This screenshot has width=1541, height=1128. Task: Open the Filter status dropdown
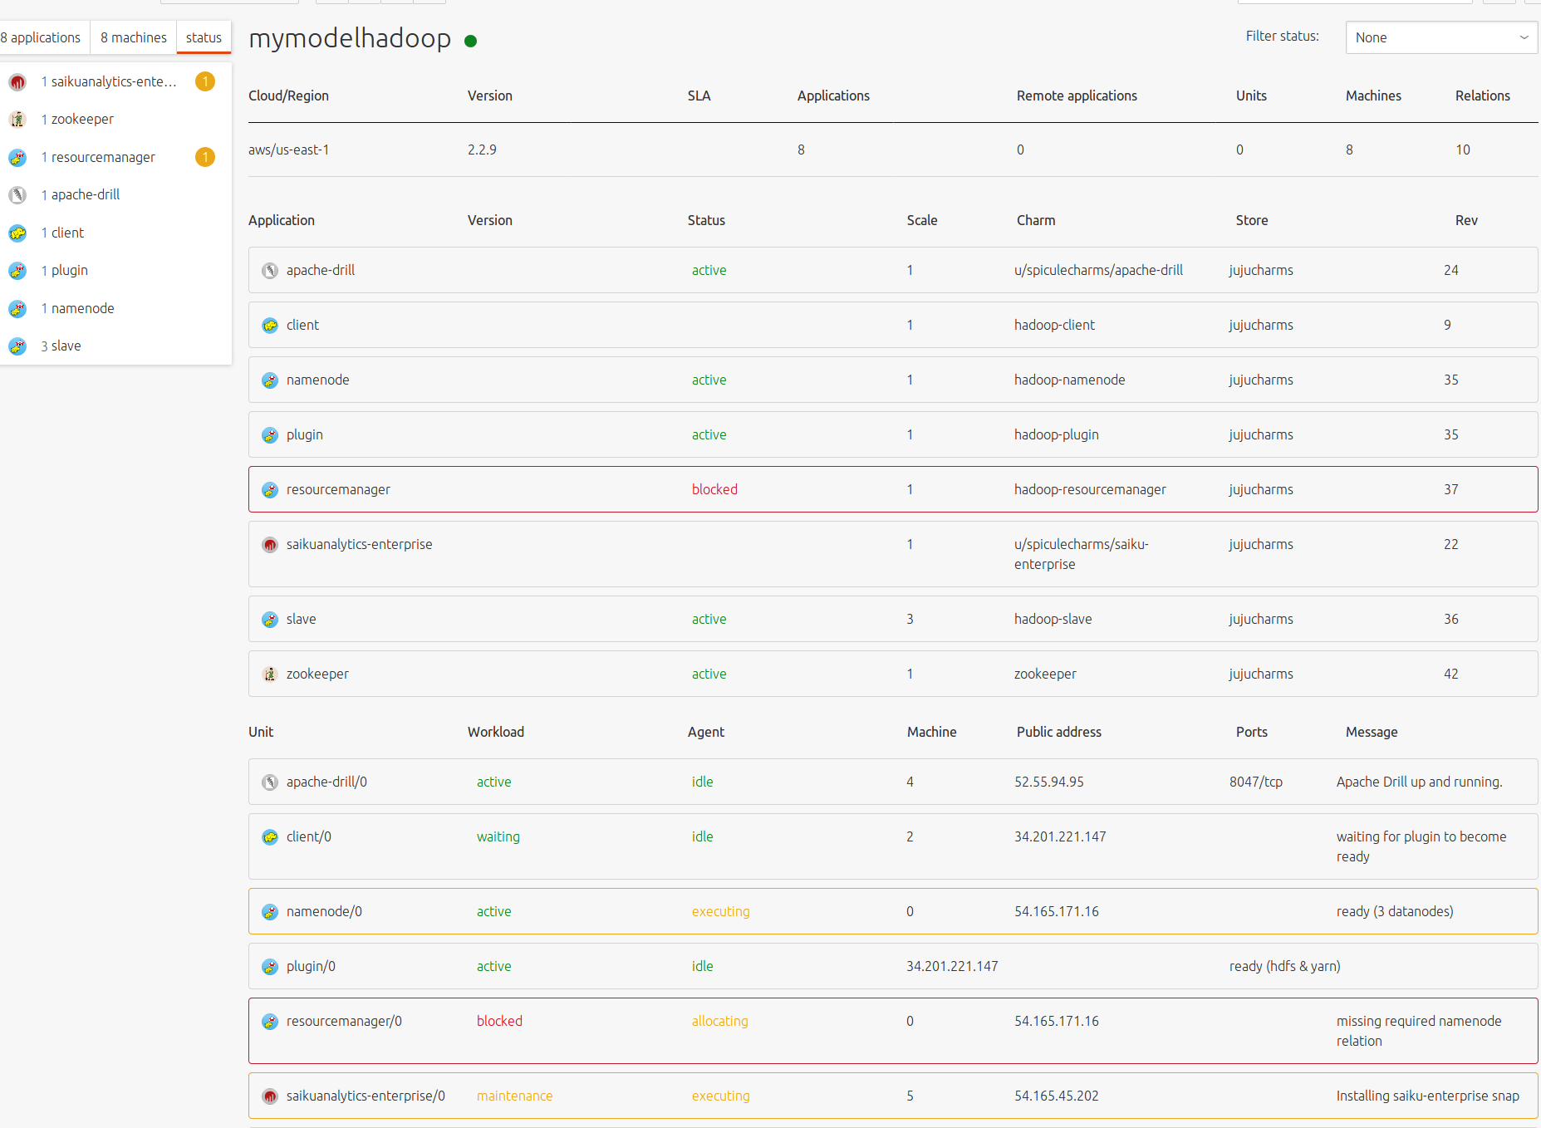[1441, 37]
